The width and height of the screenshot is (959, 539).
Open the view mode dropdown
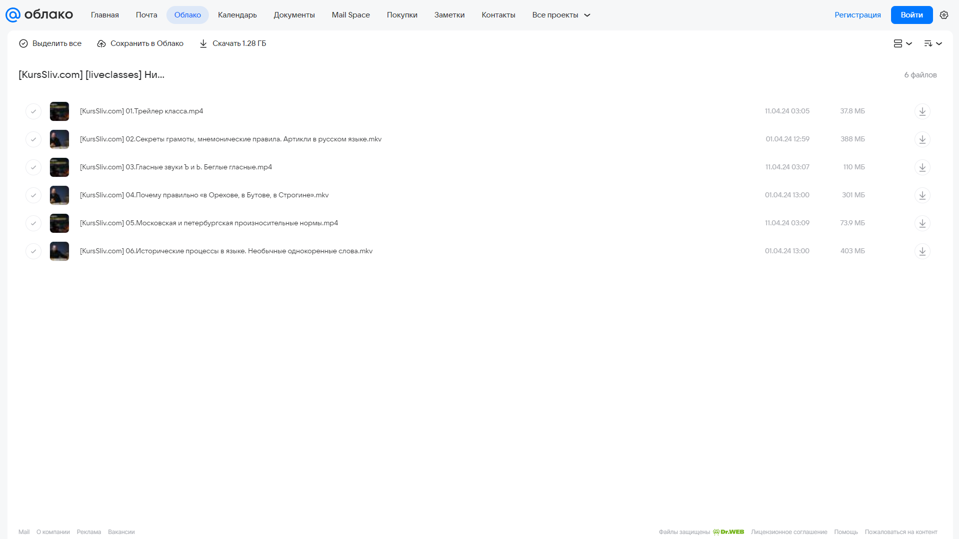pyautogui.click(x=903, y=43)
